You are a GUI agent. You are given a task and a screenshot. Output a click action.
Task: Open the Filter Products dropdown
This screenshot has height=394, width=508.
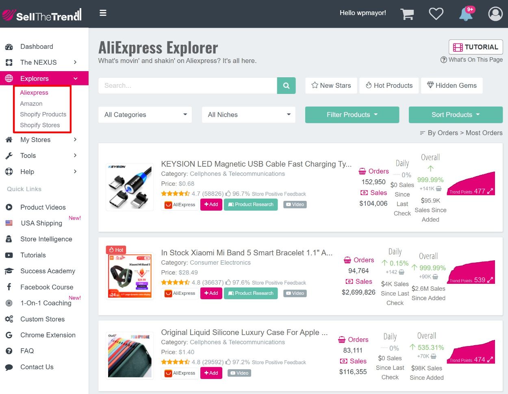point(352,115)
